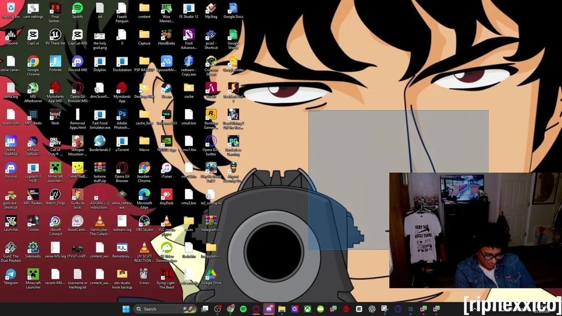Open the NVIDIA App shortcut

pyautogui.click(x=166, y=144)
